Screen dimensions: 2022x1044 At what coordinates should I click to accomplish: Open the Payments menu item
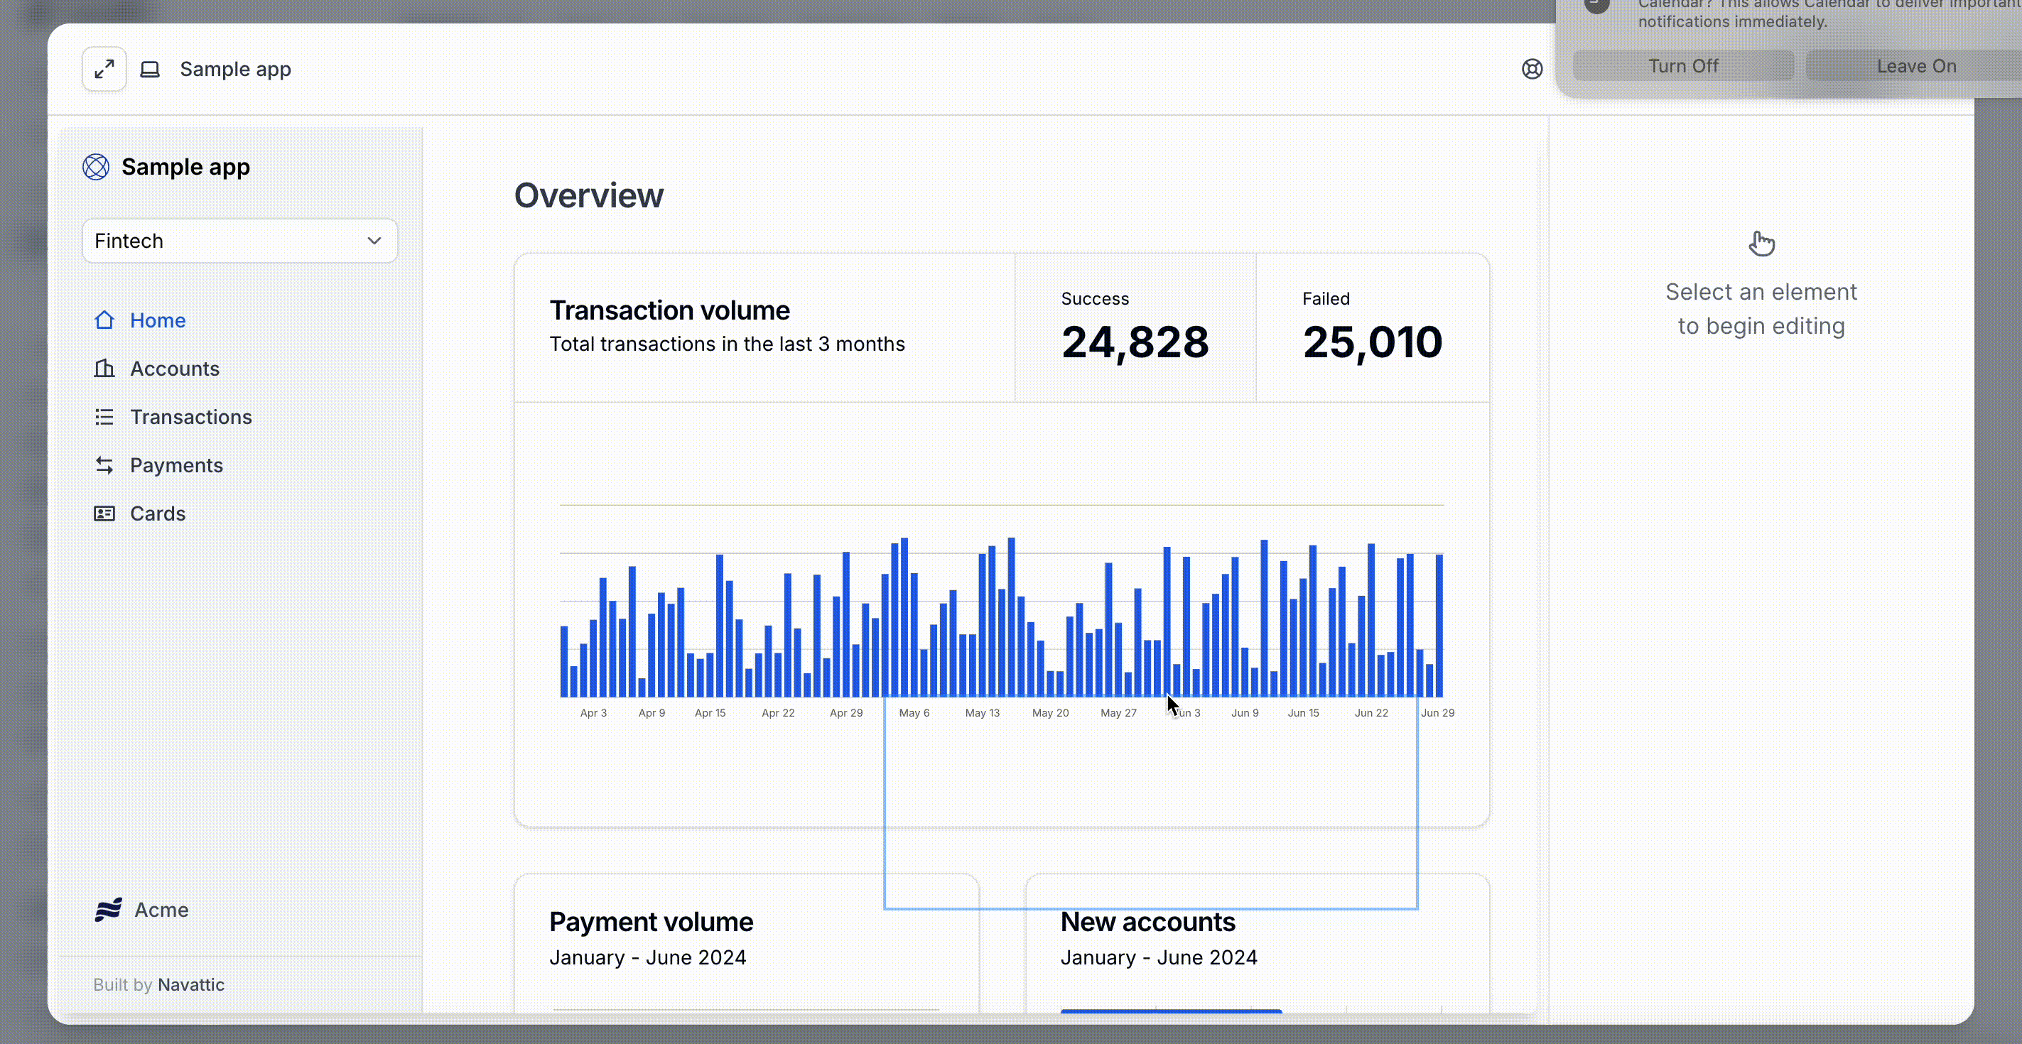pyautogui.click(x=177, y=465)
